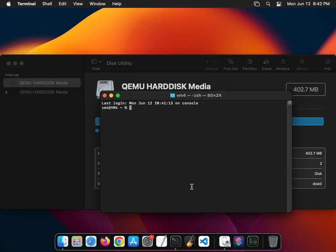336x252 pixels.
Task: Click the 402.7 MB capacity box in Disk Utility
Action: point(306,89)
